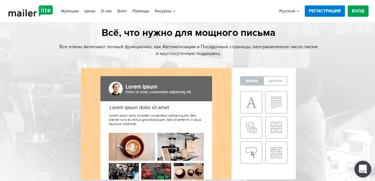
Task: Click the 'Всё, что нужно для мощного письма' heading
Action: (x=188, y=33)
